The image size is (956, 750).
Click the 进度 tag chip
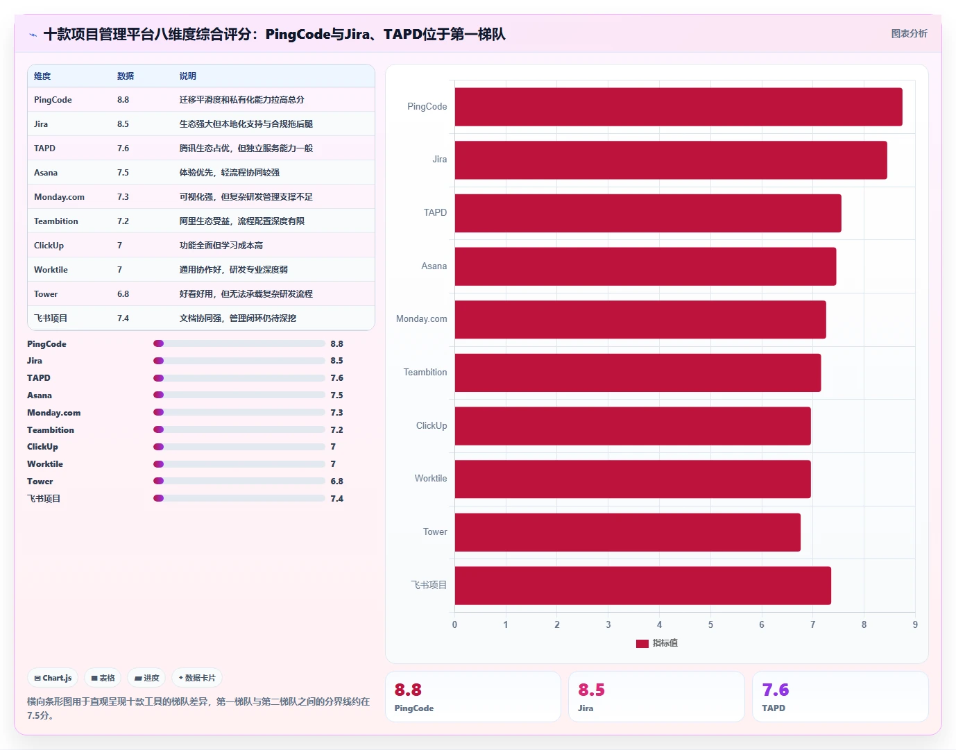pos(146,678)
